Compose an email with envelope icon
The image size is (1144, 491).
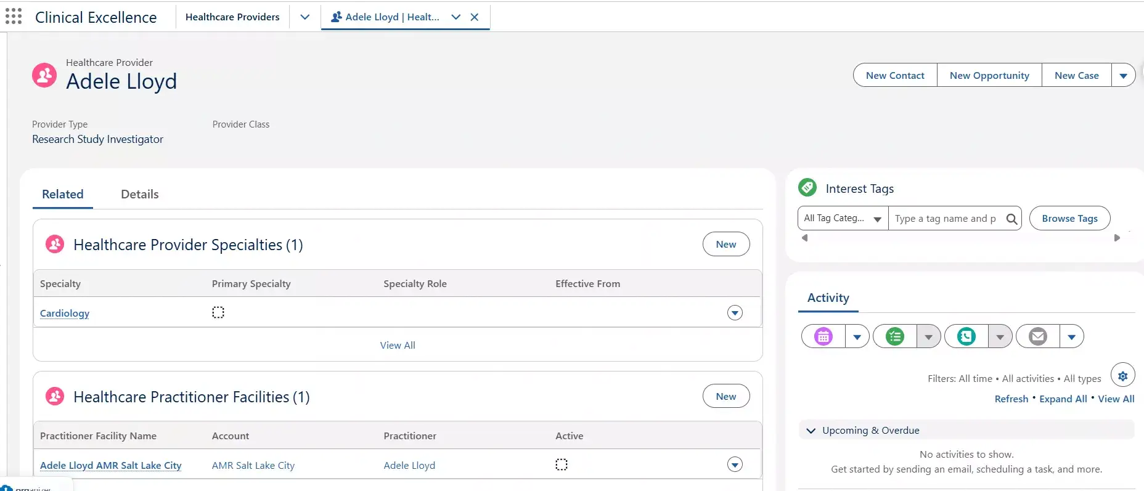(1038, 336)
